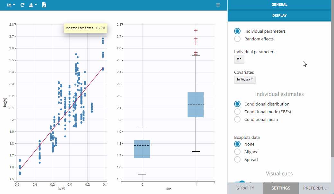Image resolution: width=334 pixels, height=194 pixels.
Task: Click the SETTINGS tab
Action: (280, 188)
